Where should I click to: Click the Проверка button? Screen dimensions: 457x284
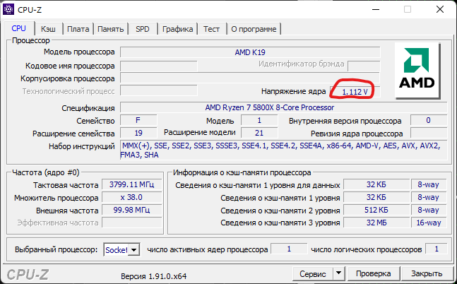[374, 273]
